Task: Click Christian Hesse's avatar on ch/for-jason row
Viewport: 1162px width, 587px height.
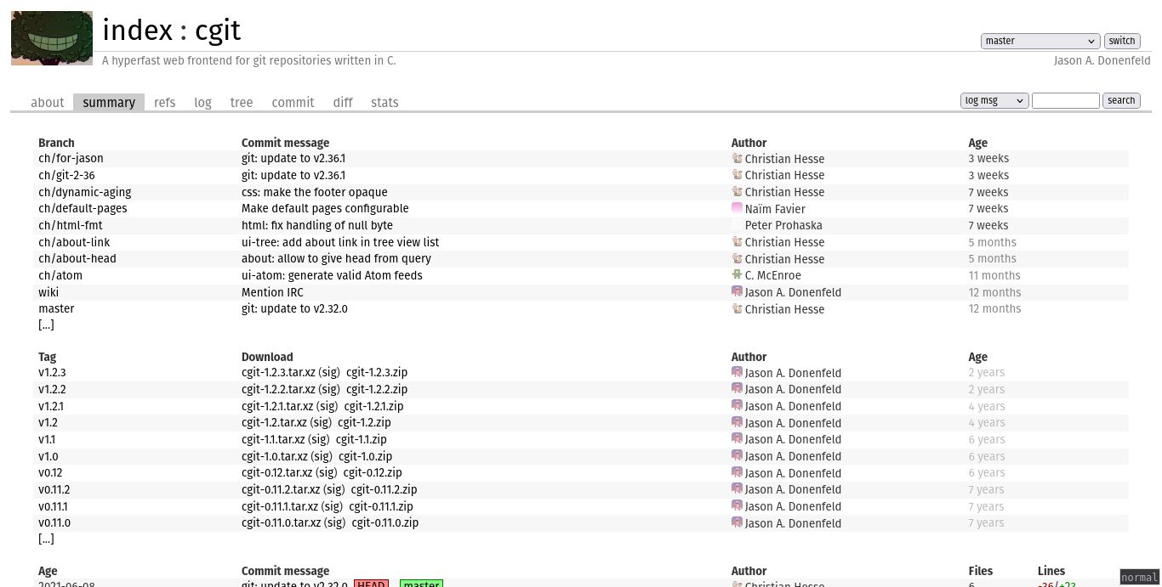Action: tap(738, 158)
